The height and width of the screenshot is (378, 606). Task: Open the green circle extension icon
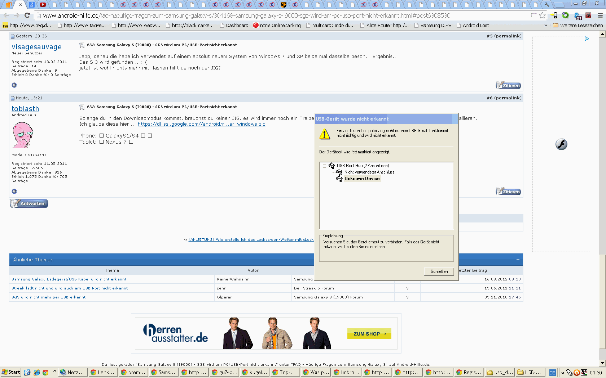566,15
